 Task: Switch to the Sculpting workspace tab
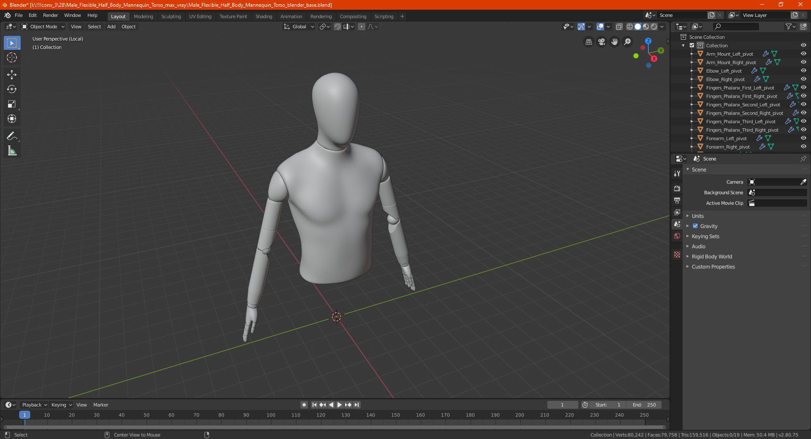[x=171, y=16]
